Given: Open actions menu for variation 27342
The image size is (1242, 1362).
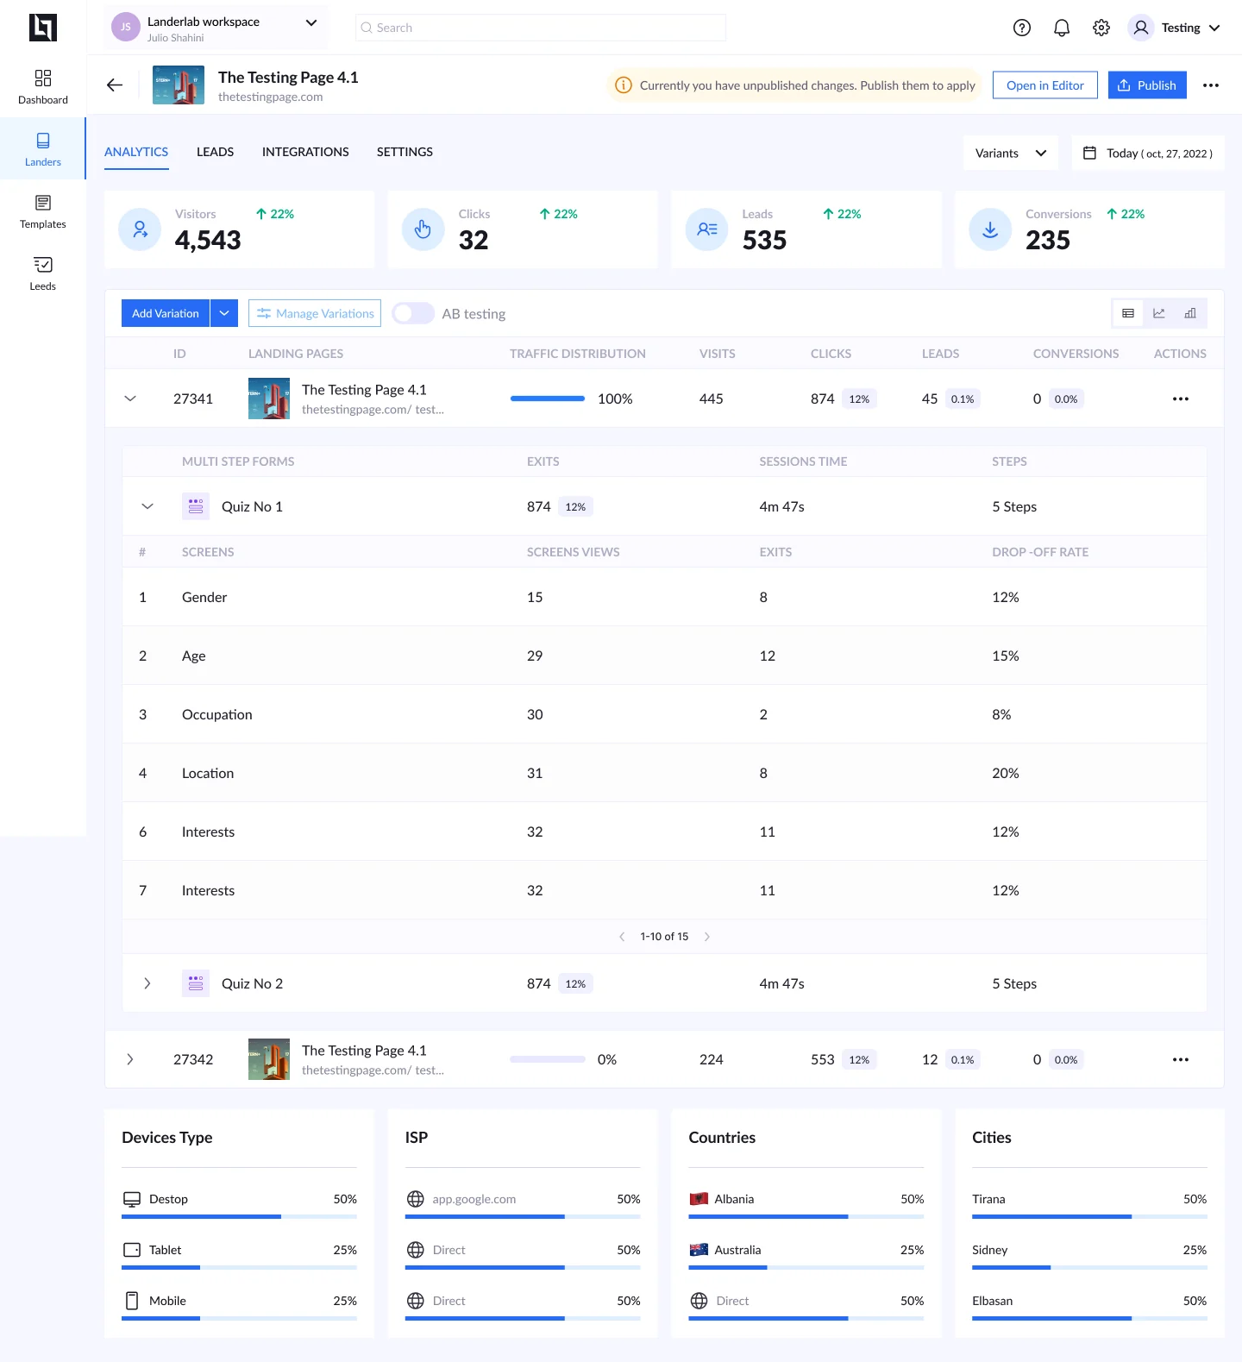Looking at the screenshot, I should [1181, 1059].
